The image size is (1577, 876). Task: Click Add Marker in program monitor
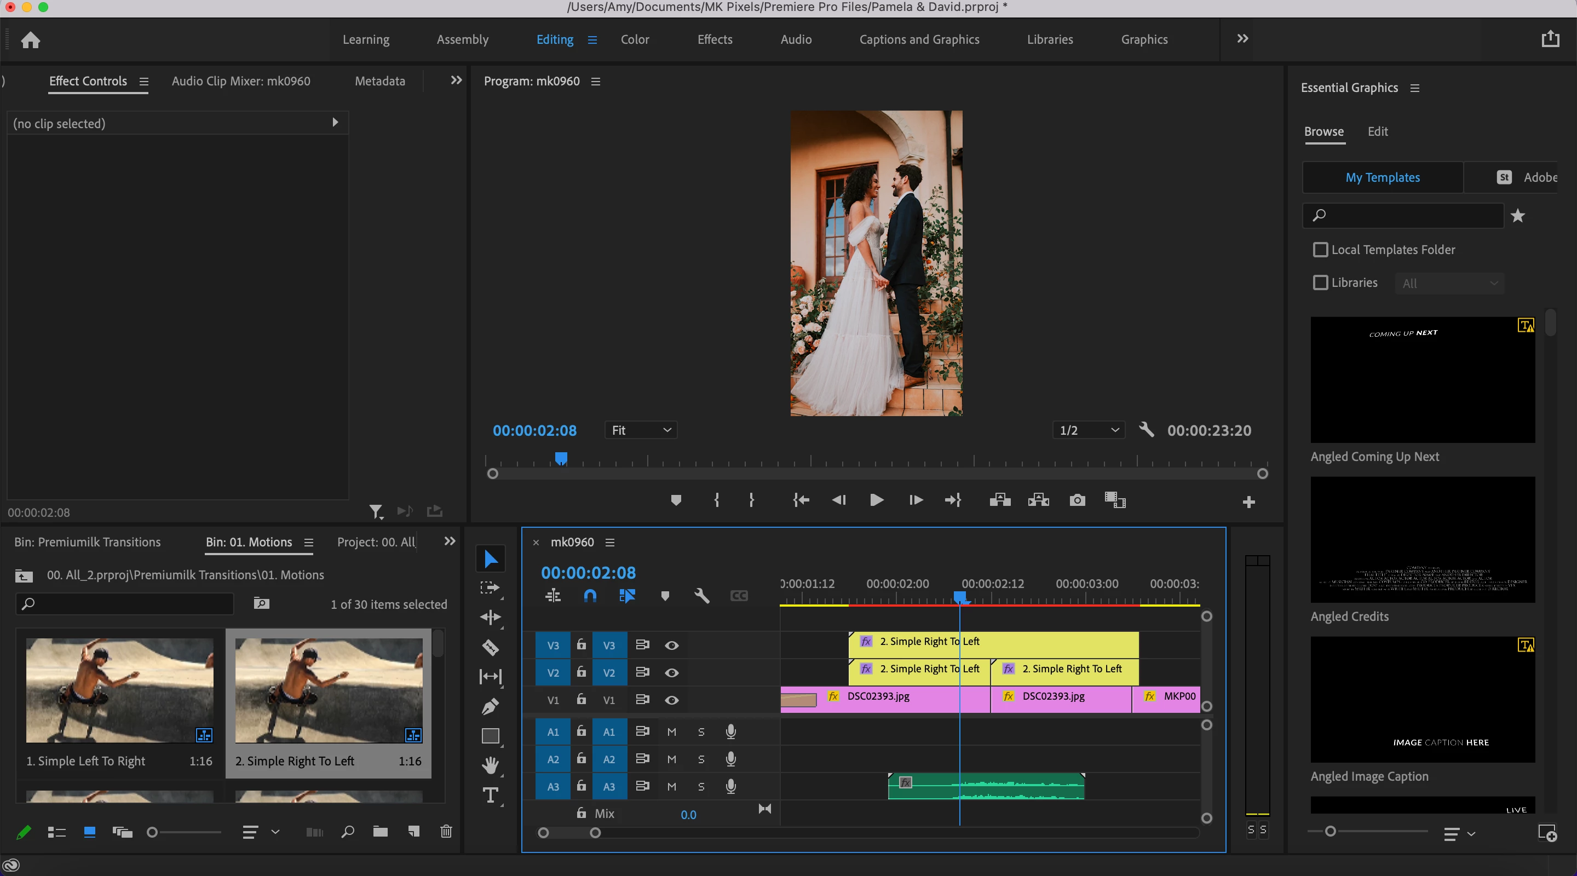pos(676,500)
